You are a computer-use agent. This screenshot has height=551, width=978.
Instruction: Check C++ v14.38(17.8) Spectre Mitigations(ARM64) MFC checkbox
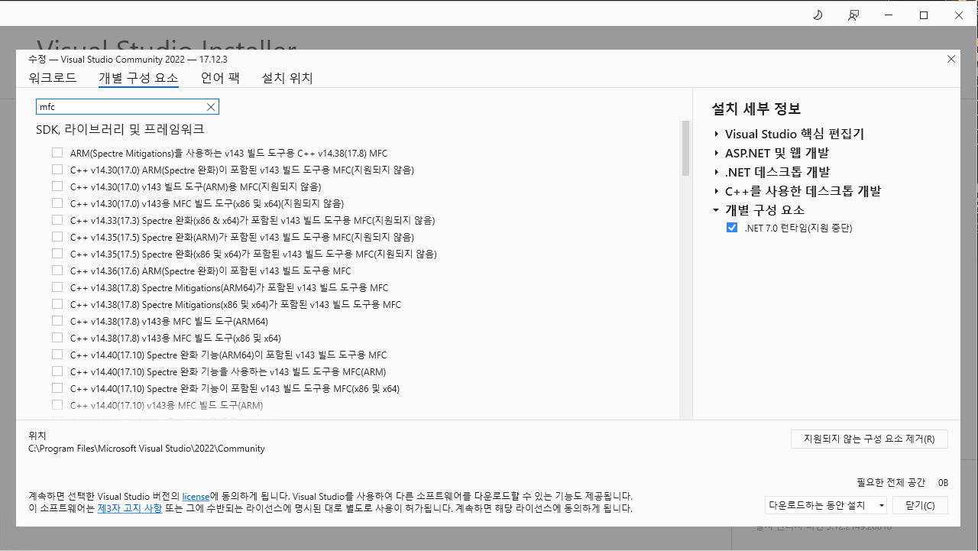pos(57,287)
